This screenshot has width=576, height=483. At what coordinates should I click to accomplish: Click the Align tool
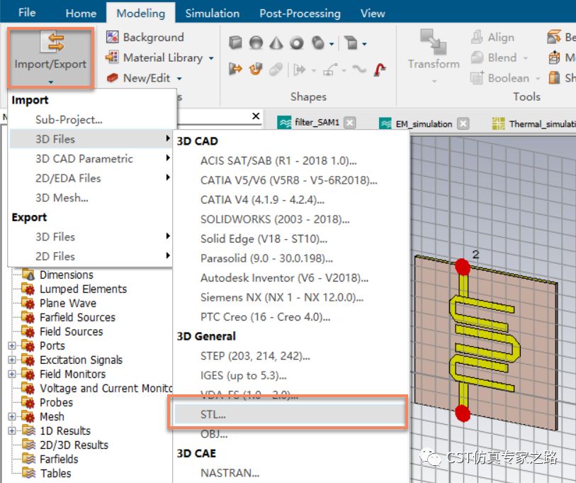coord(492,37)
